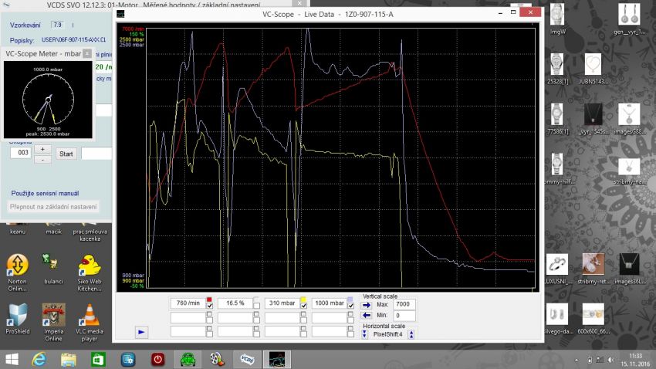Open bulanci desktop shortcut
The image size is (656, 369).
(53, 269)
